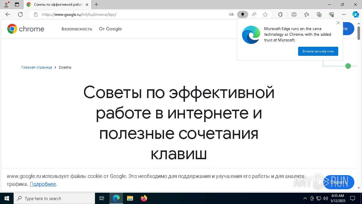The image size is (362, 204).
Task: Open the Extensions puzzle icon
Action: click(x=280, y=14)
